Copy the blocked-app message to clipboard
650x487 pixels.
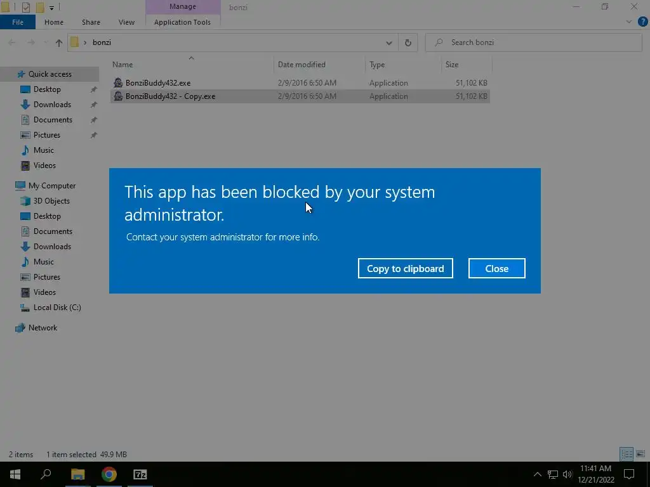point(406,268)
